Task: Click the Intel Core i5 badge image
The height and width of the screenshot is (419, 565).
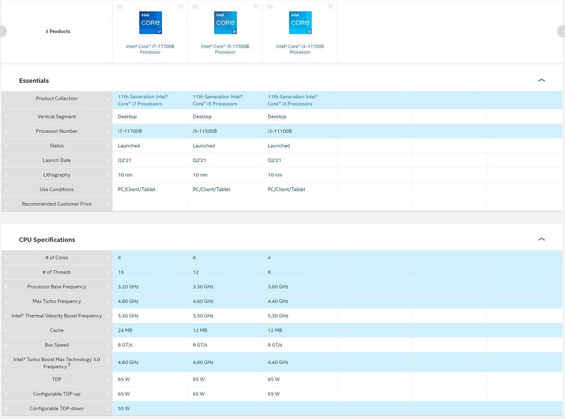Action: point(225,23)
